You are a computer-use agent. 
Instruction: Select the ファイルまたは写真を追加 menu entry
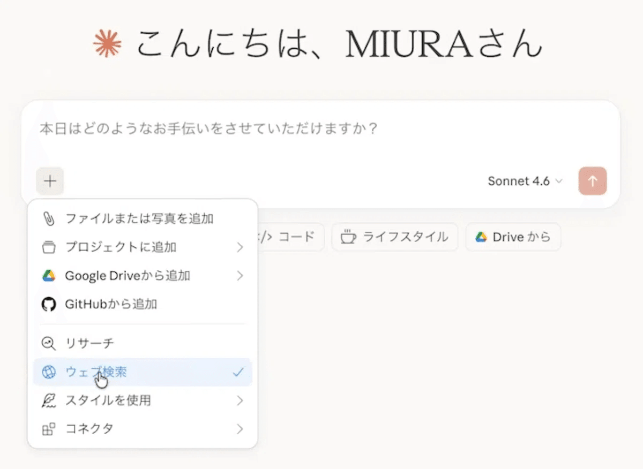(x=139, y=218)
